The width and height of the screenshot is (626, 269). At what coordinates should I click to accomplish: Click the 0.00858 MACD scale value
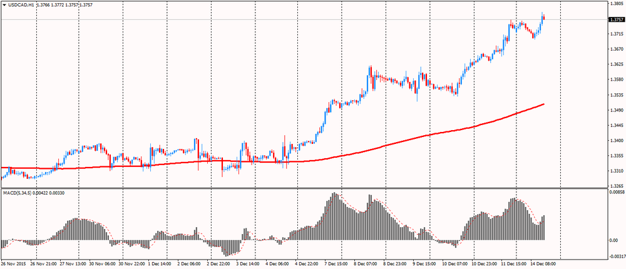(617, 192)
